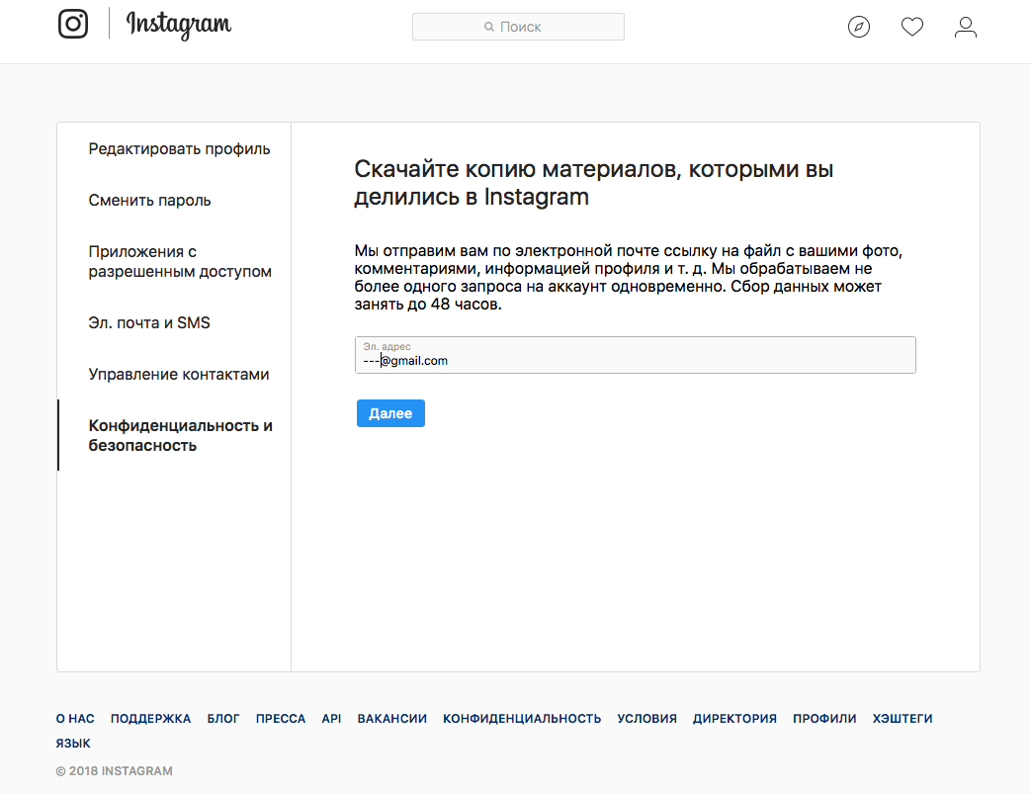This screenshot has height=794, width=1031.
Task: Open the ЯЗЫК language selector
Action: tap(73, 744)
